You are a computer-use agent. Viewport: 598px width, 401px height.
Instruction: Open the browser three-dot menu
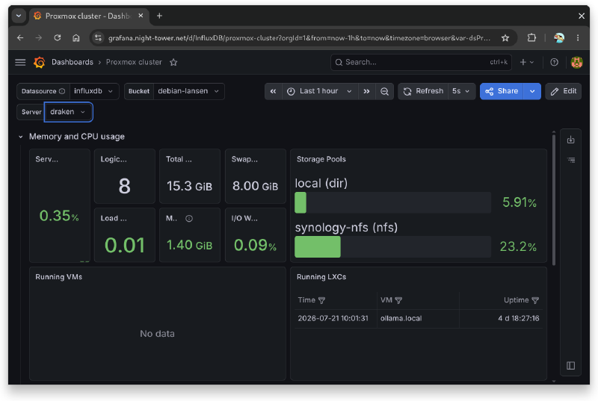(x=578, y=37)
